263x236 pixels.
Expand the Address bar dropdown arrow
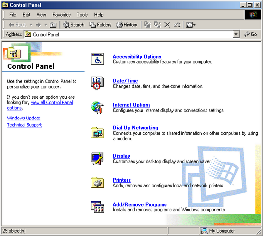click(x=236, y=34)
